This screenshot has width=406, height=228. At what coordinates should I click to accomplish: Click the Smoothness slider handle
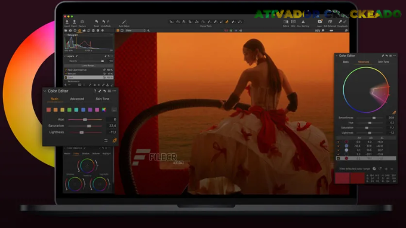(x=374, y=118)
